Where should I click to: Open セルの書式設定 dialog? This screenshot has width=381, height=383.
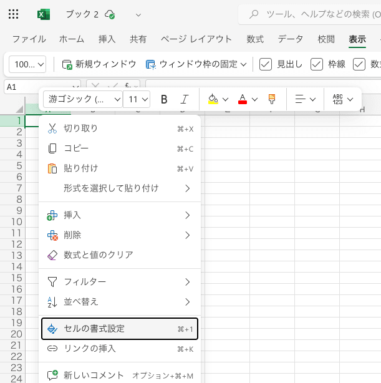tap(120, 329)
